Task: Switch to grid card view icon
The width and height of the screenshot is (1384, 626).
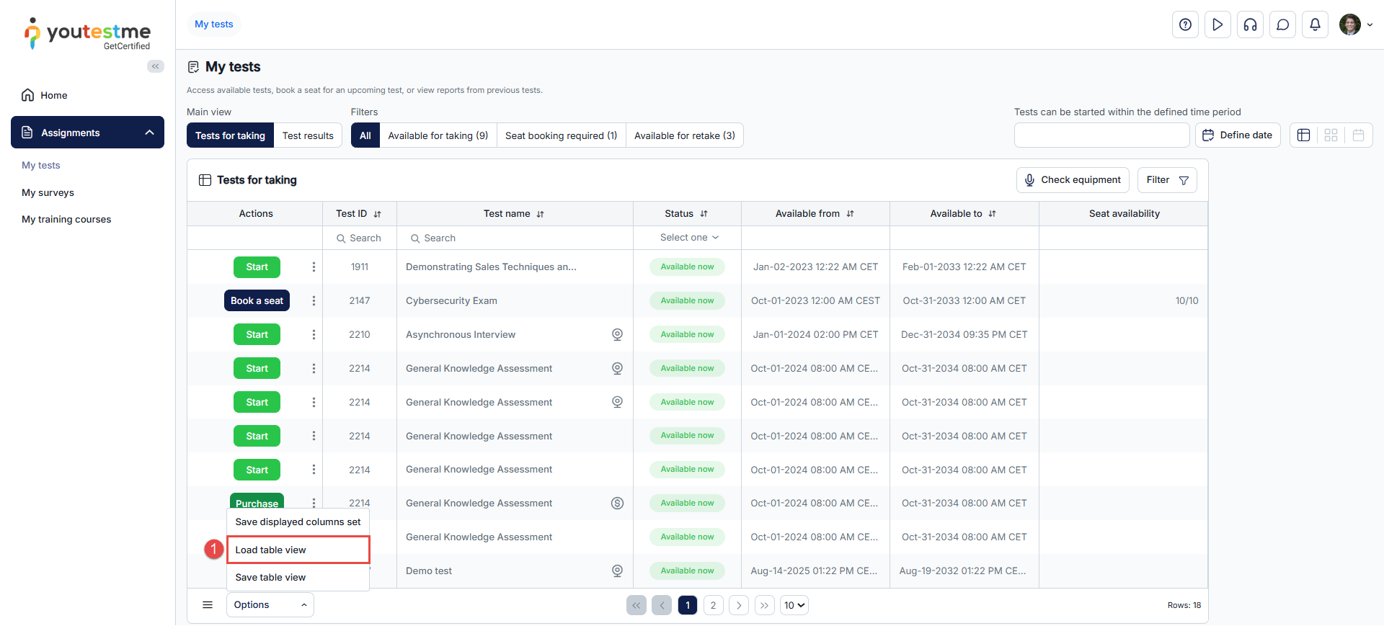Action: (1331, 135)
